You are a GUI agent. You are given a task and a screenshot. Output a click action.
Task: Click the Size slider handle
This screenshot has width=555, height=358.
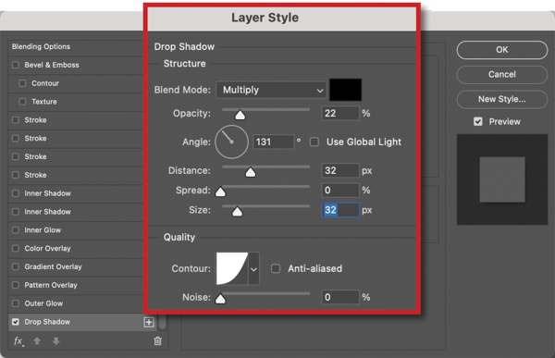(237, 212)
